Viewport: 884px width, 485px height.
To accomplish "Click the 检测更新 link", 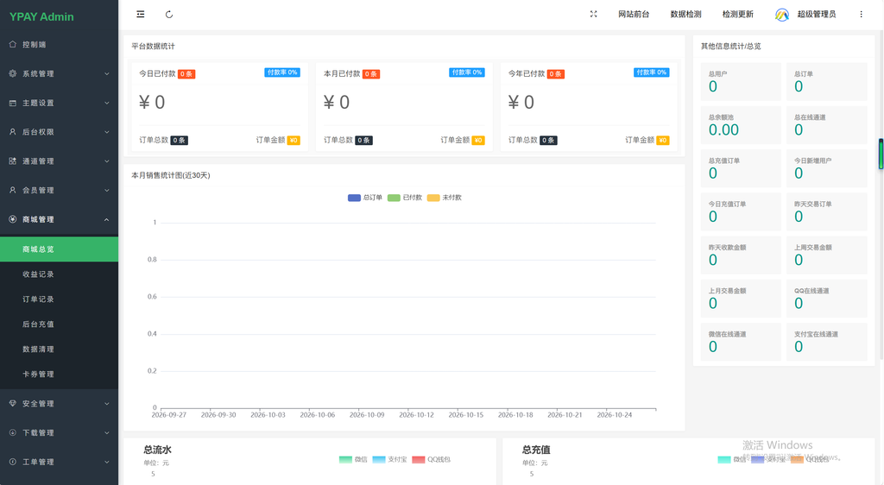I will 737,14.
